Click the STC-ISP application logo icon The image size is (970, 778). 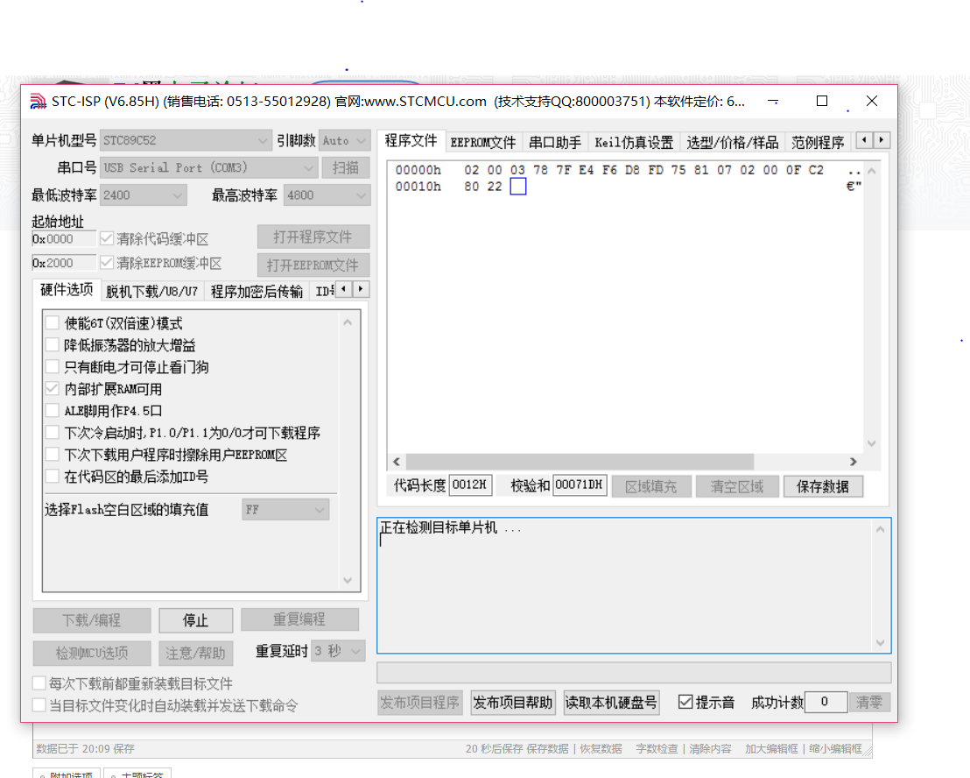[x=39, y=101]
